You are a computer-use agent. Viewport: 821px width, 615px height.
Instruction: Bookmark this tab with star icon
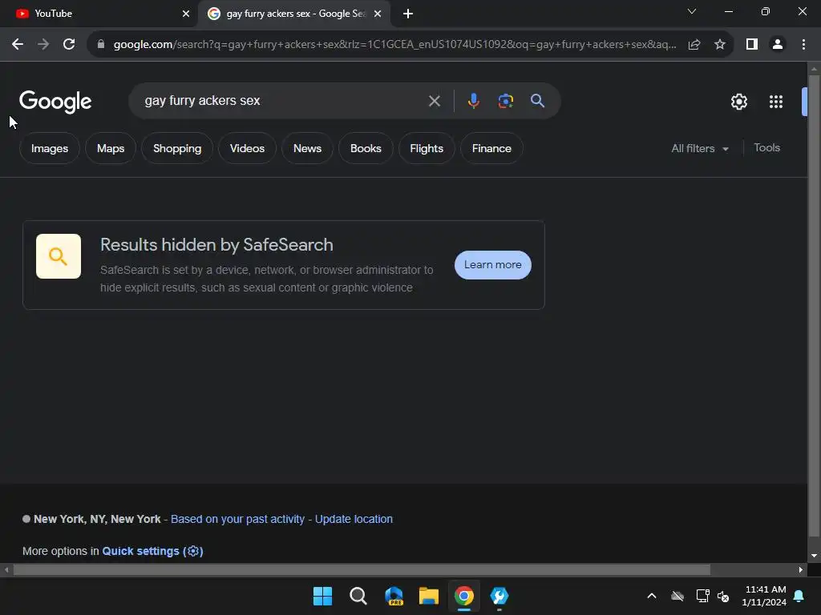720,45
